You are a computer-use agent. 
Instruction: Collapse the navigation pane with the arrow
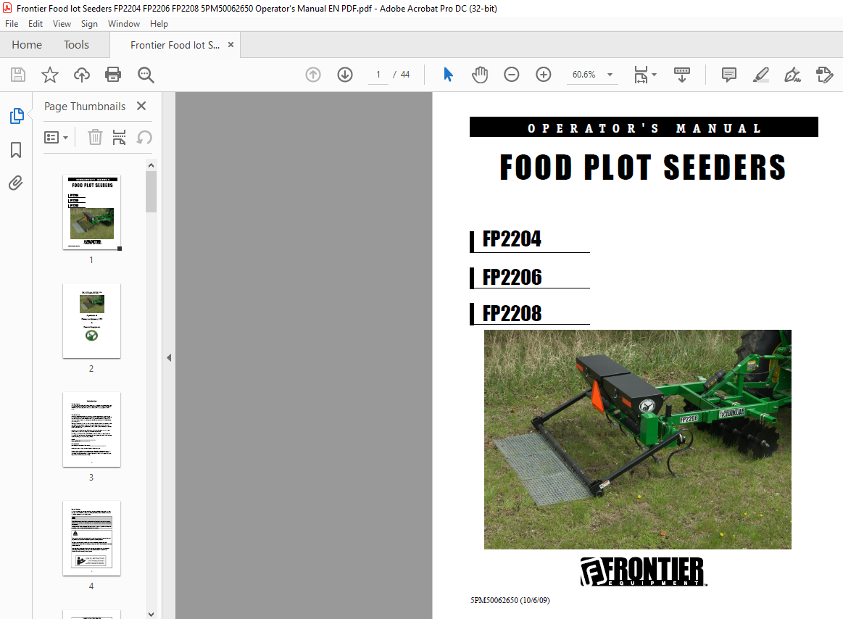coord(169,357)
